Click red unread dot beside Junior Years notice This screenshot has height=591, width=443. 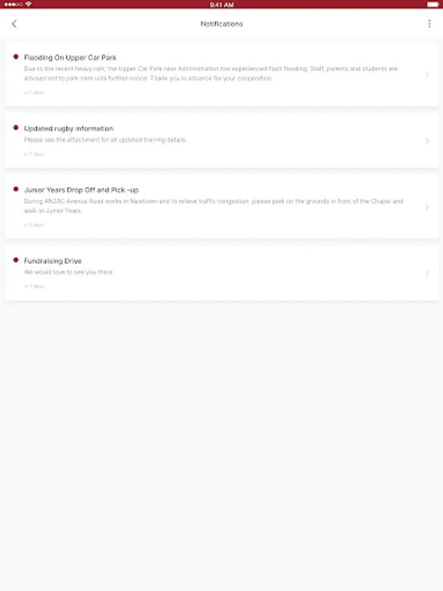[16, 189]
